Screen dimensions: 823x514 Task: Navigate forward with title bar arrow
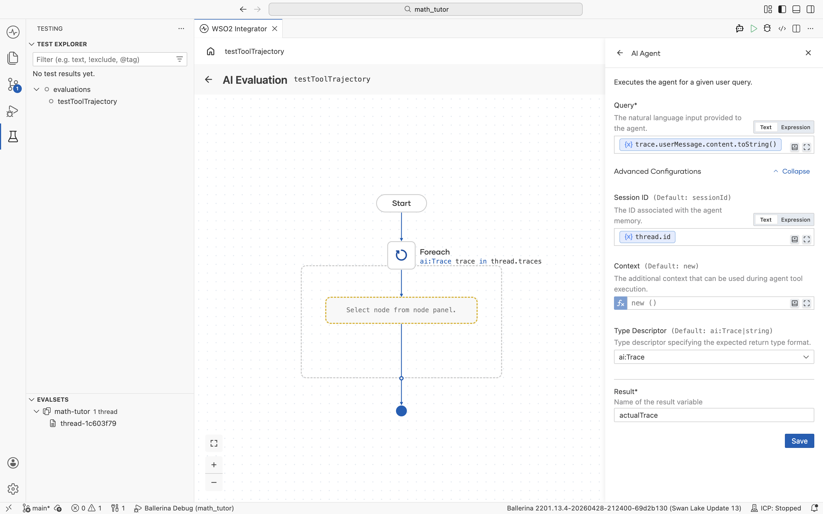(x=257, y=9)
